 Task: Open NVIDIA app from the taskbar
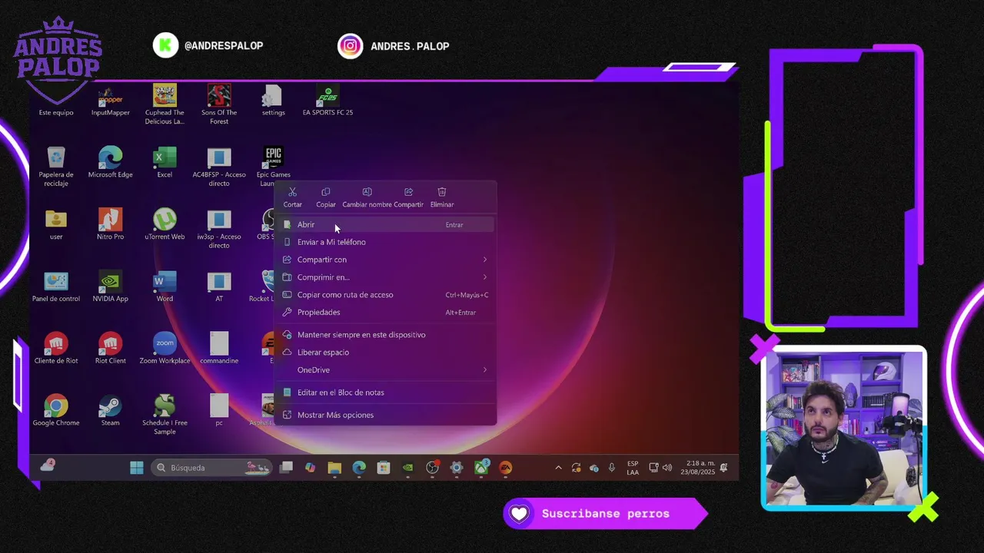coord(407,468)
